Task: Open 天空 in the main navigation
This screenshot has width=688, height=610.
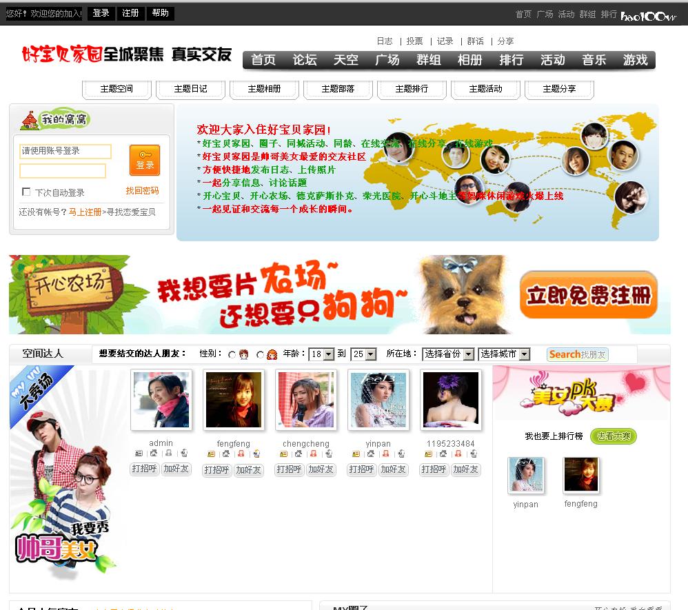Action: pyautogui.click(x=346, y=60)
